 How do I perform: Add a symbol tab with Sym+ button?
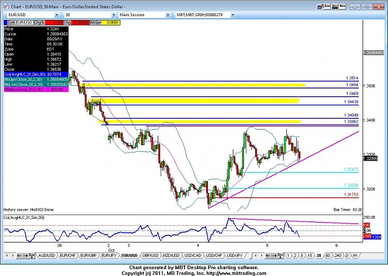pyautogui.click(x=32, y=256)
